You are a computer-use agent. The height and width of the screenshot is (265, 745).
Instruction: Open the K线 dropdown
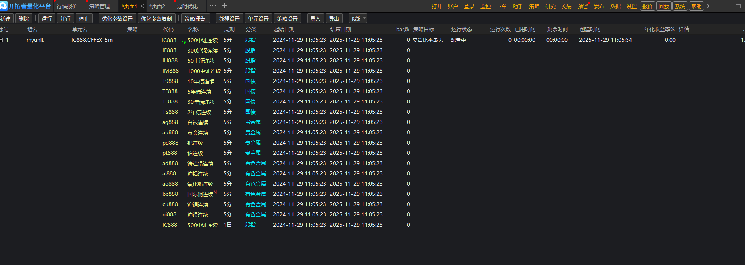point(358,19)
